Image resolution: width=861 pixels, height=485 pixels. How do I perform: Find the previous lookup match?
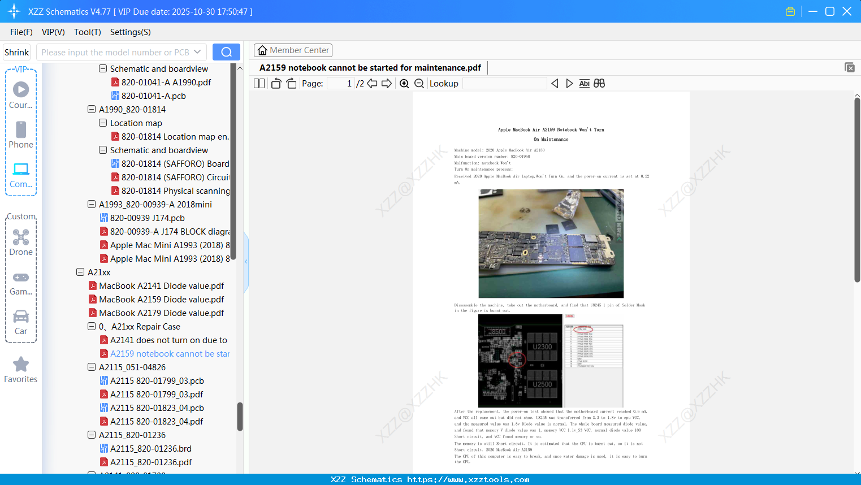555,83
